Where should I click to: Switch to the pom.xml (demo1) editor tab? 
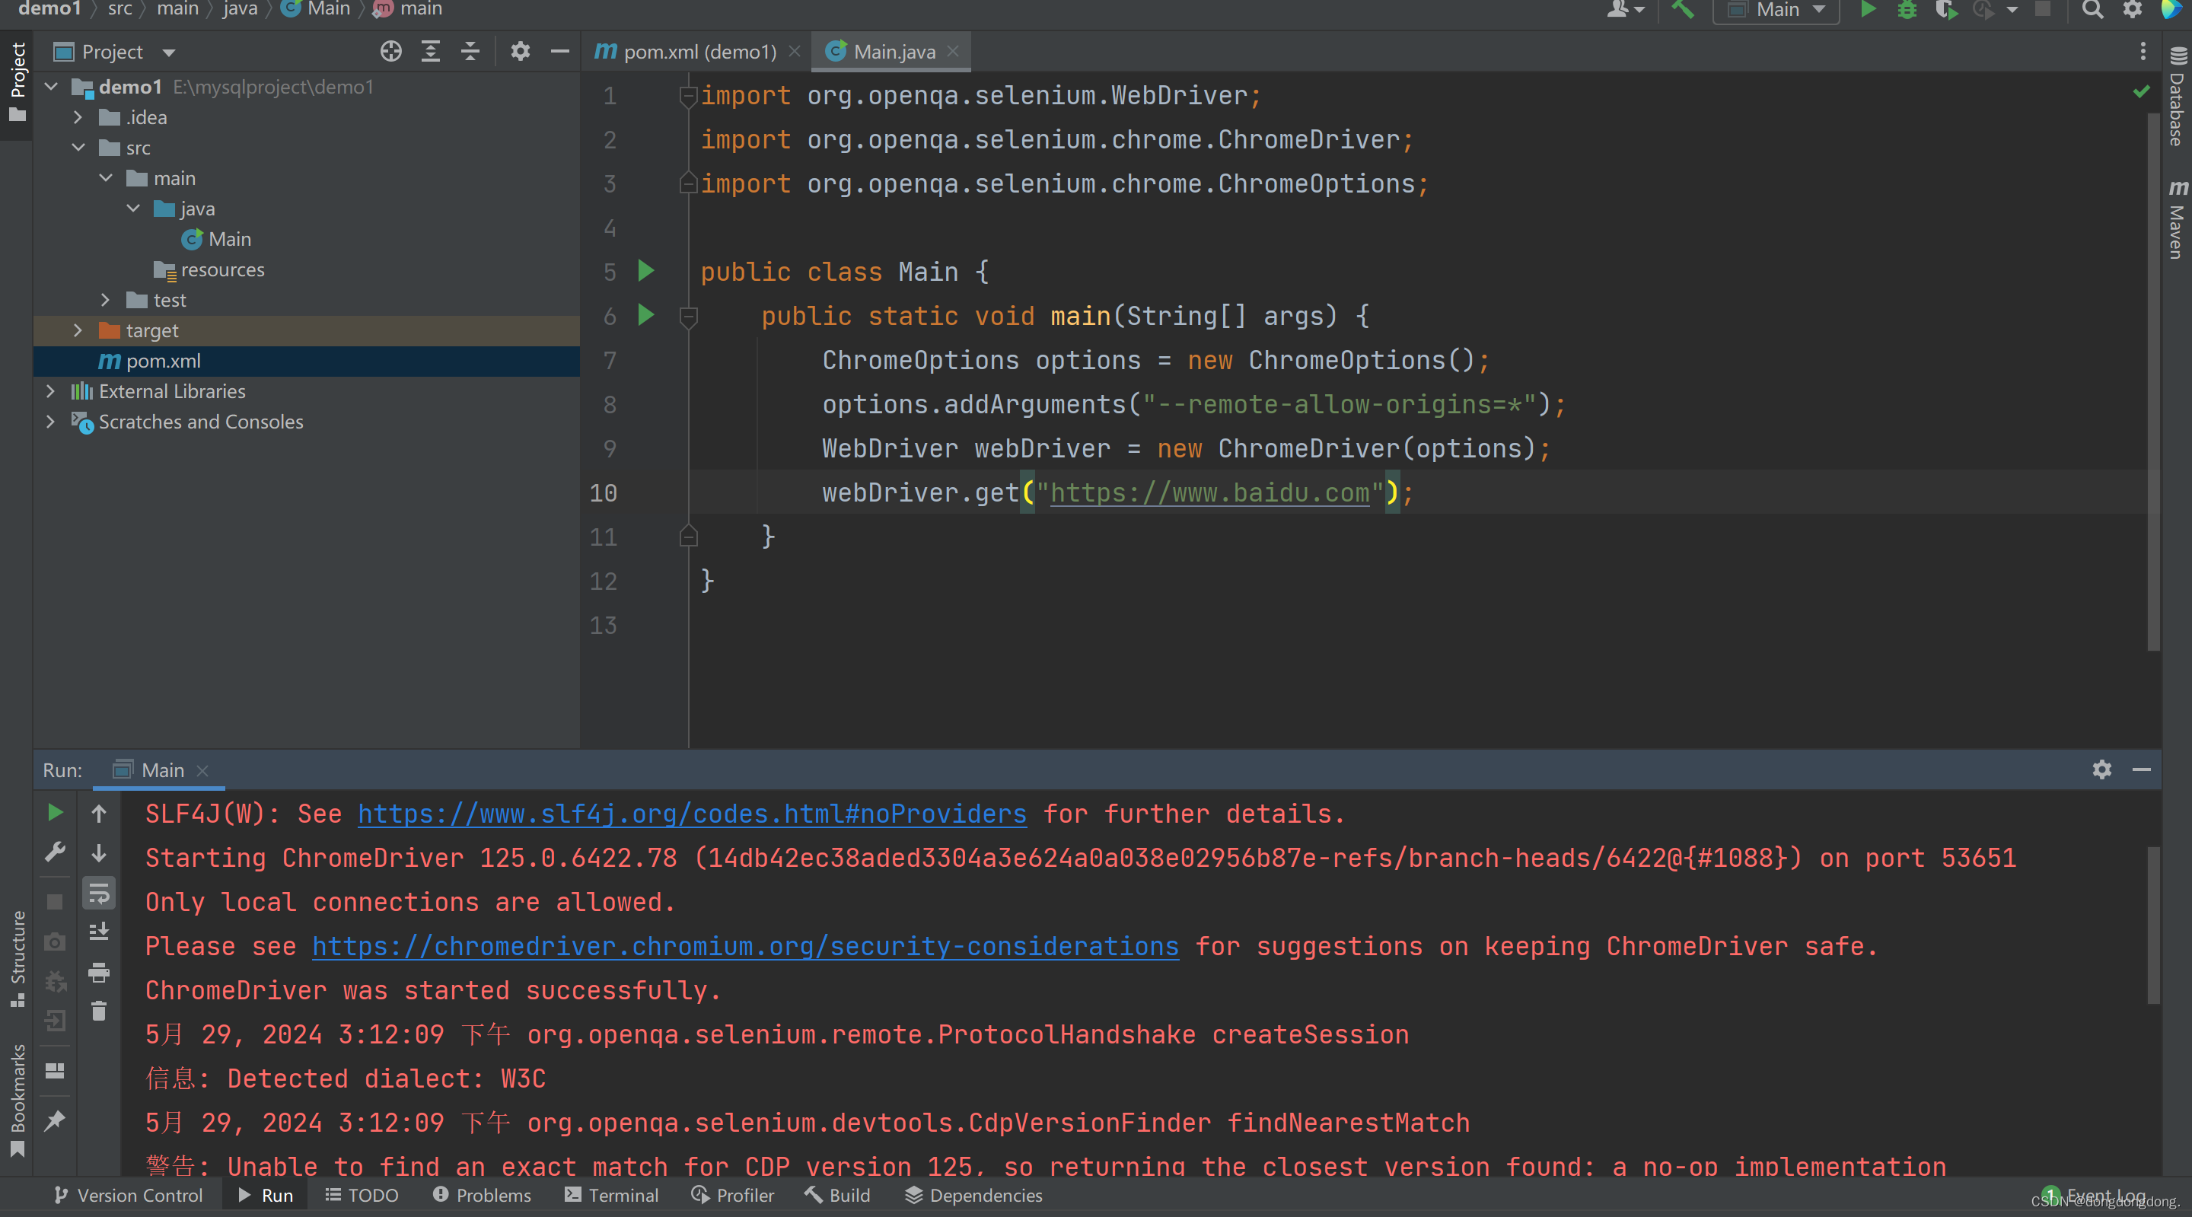[698, 52]
